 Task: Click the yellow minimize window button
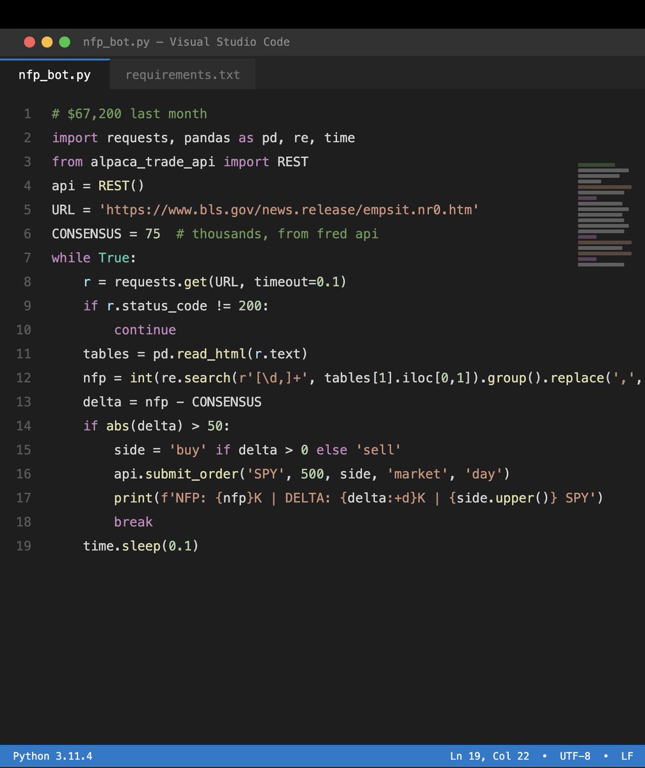(47, 42)
